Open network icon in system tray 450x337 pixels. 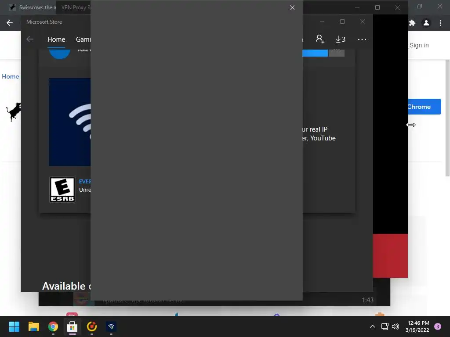click(x=385, y=326)
